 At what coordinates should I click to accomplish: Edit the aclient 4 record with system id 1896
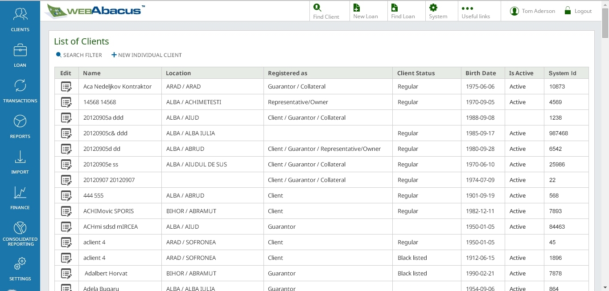pyautogui.click(x=66, y=258)
